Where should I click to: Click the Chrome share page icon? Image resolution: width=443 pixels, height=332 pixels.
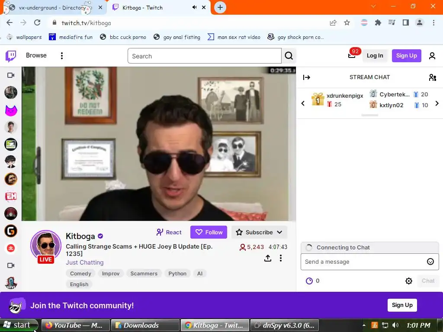(333, 23)
